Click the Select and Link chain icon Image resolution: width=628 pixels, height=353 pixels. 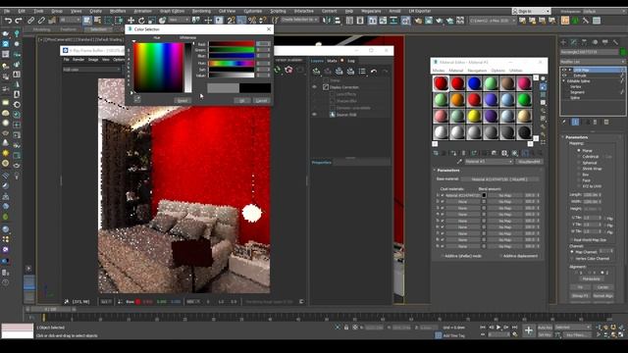pos(30,20)
